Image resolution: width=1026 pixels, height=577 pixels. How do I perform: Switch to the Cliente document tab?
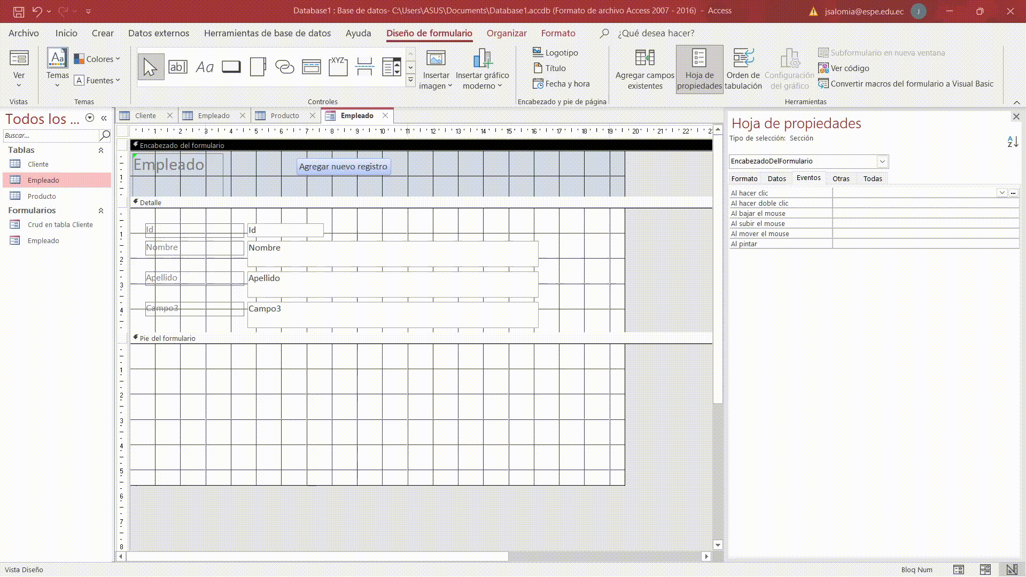pos(145,115)
